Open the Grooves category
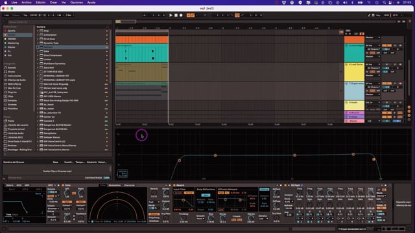415x233 pixels. 12,104
